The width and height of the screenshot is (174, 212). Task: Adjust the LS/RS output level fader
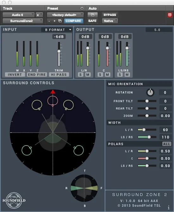click(x=127, y=48)
